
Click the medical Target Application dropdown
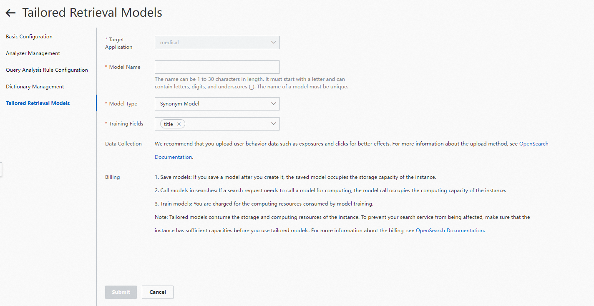point(217,43)
